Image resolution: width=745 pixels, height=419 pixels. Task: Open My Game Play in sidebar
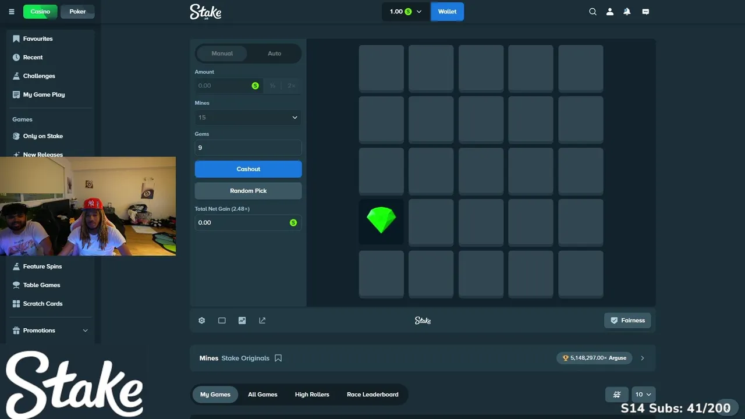44,94
